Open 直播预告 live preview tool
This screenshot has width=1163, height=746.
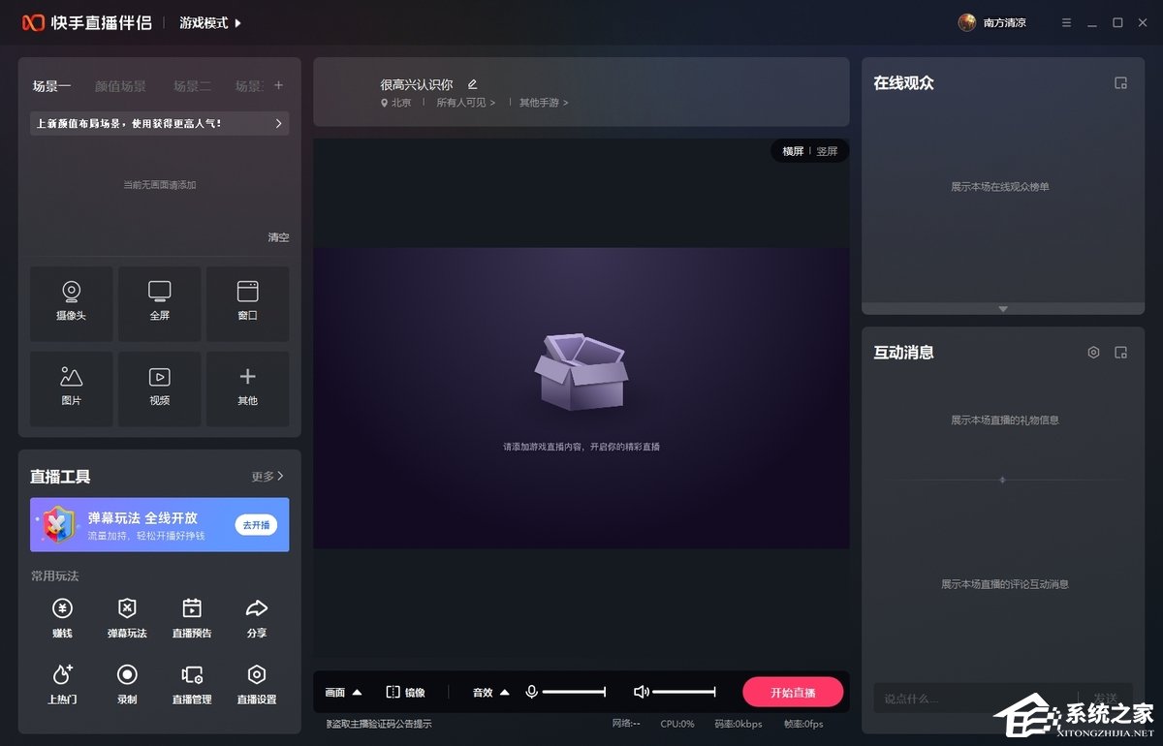192,617
